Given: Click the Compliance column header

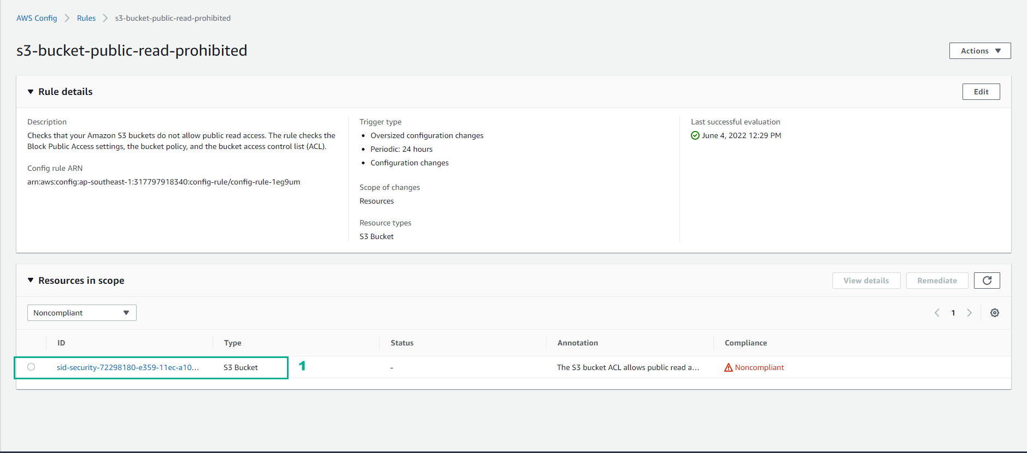Looking at the screenshot, I should (x=746, y=343).
